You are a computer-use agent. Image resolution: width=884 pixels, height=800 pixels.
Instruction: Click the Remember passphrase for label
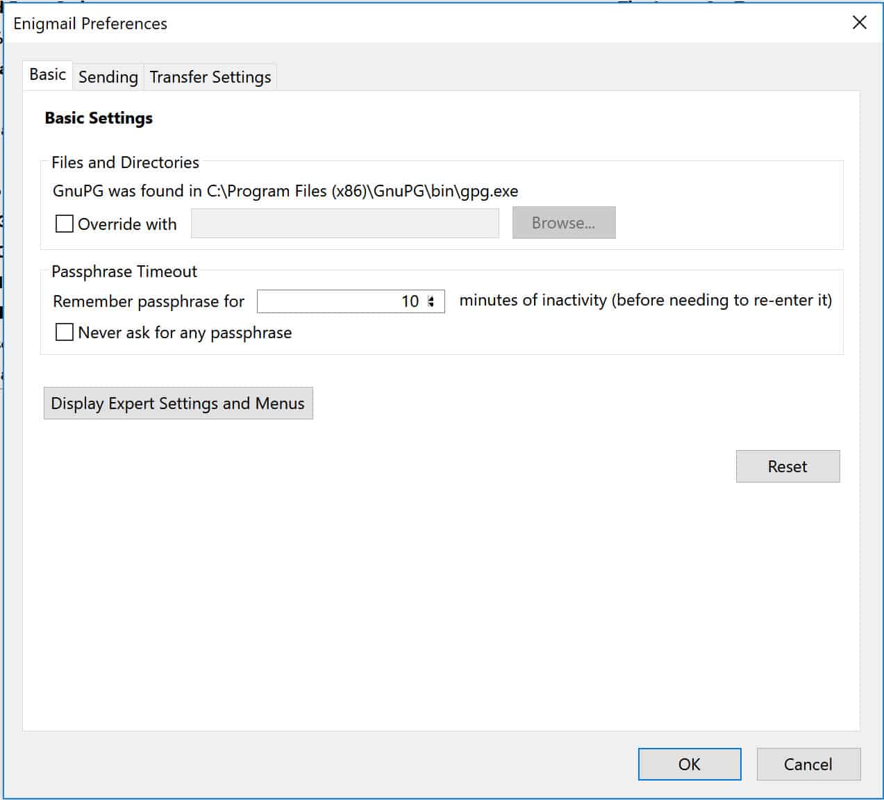tap(149, 301)
